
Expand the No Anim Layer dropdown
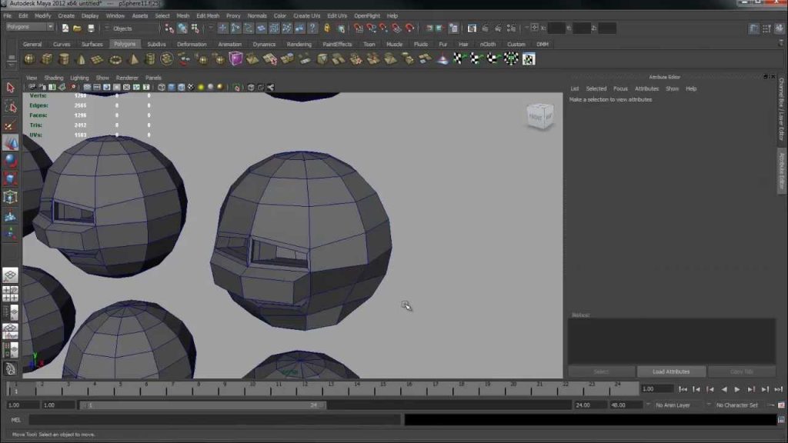pyautogui.click(x=677, y=405)
